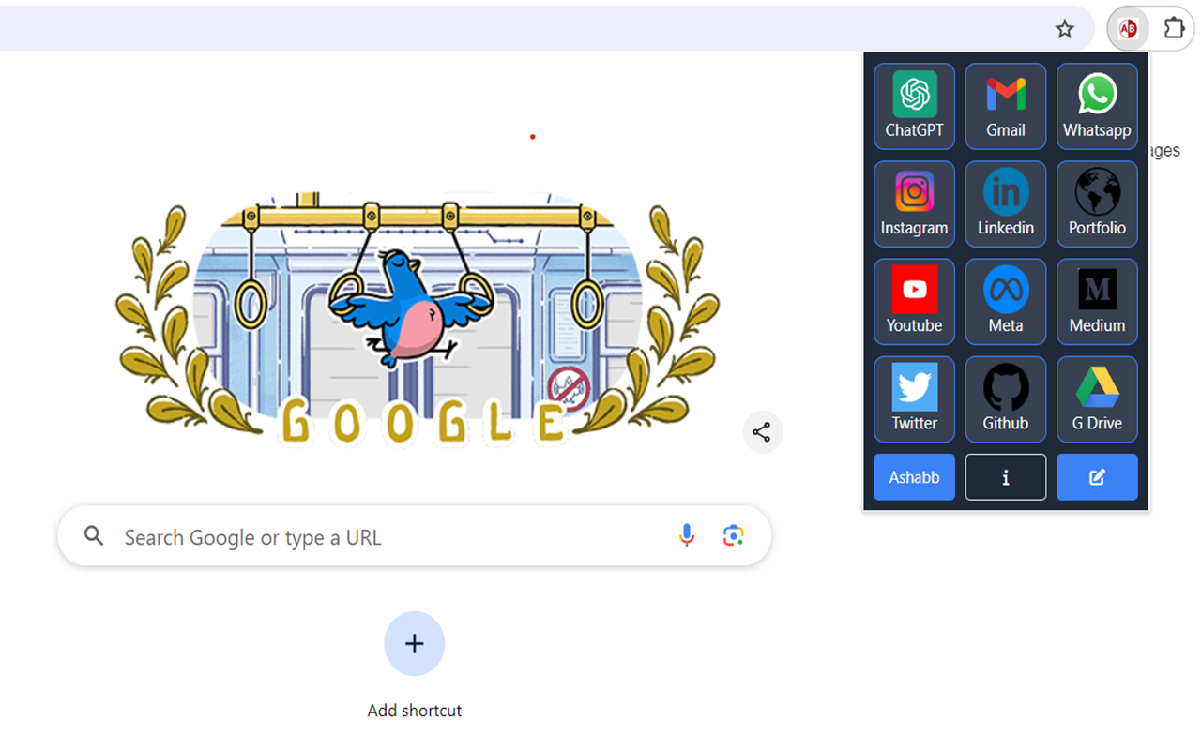Launch Whatsapp from the extension popup
Viewport: 1201px width, 750px height.
pyautogui.click(x=1097, y=106)
